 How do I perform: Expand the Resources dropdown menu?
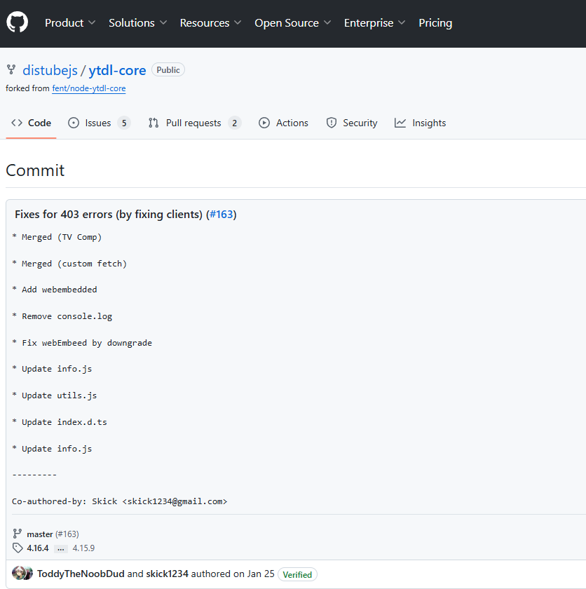[210, 23]
